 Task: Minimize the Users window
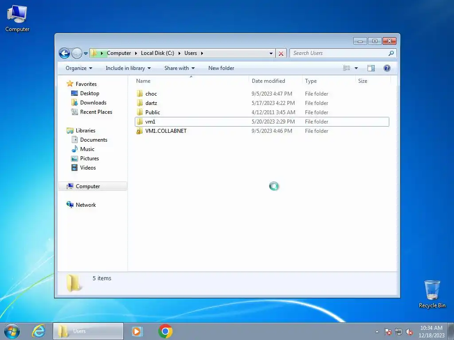[360, 41]
